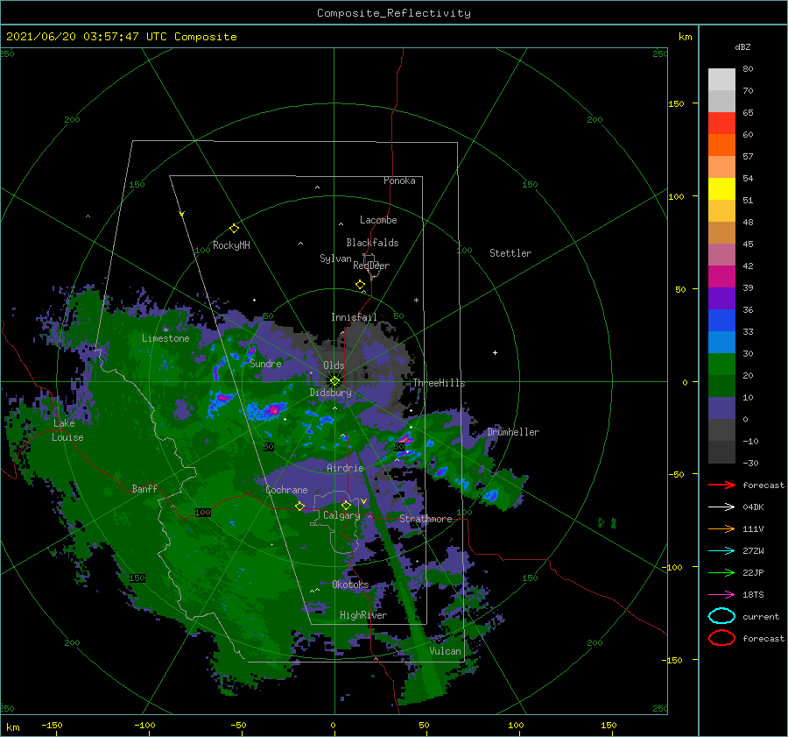Select the slate purple 0-10 dBZ swatch
The image size is (788, 737).
pos(721,408)
